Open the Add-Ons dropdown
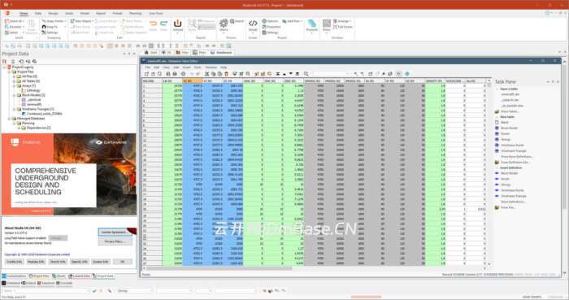This screenshot has height=300, width=569. (x=292, y=21)
